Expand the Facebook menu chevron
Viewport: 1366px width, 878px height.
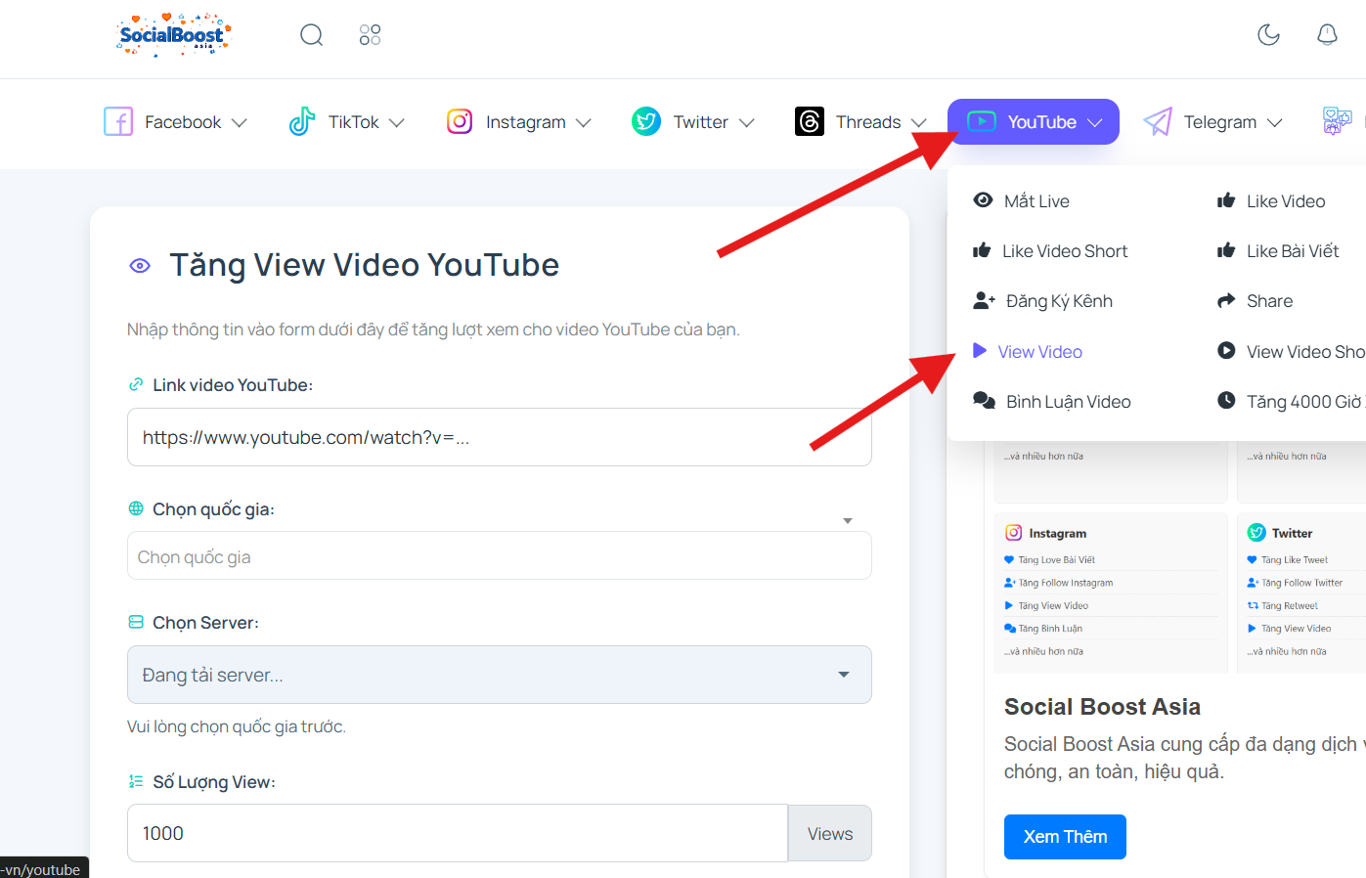(240, 123)
